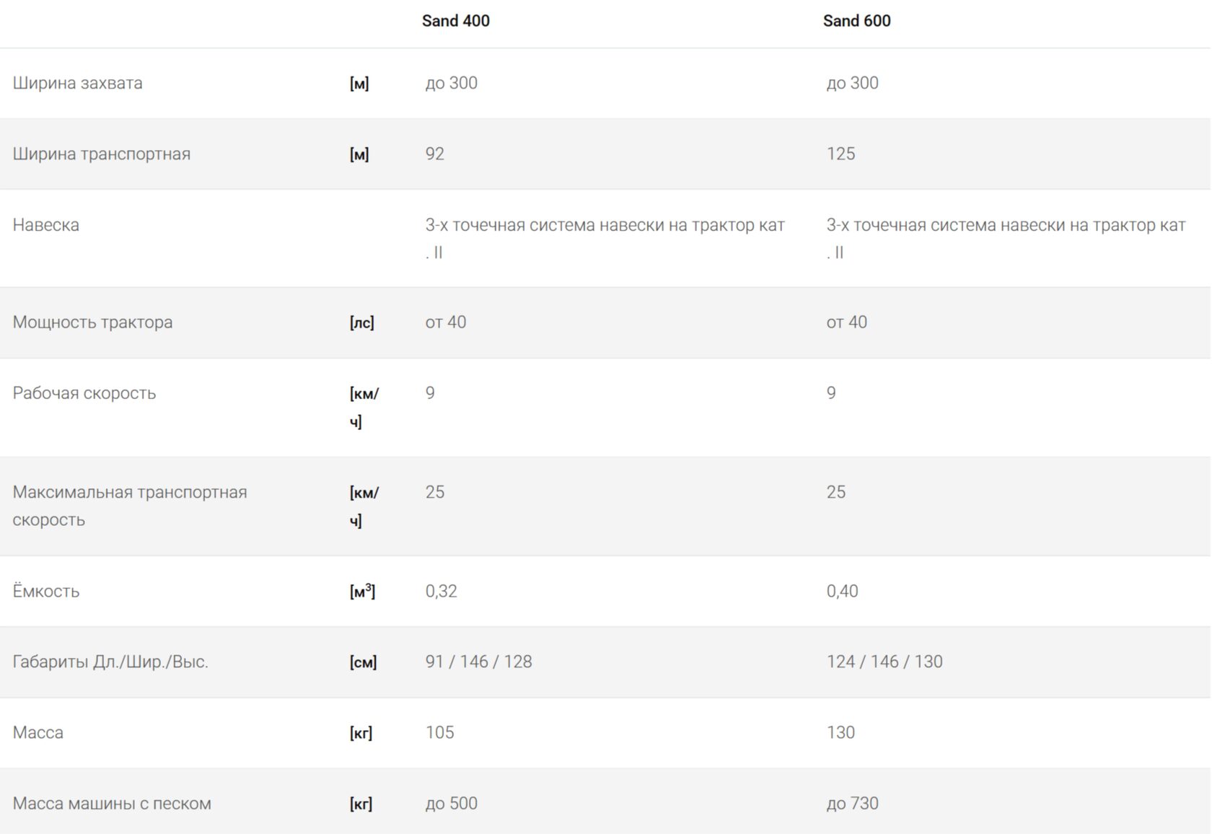Click the Масса машины с песком label
Viewport: 1212px width, 834px height.
click(x=112, y=804)
